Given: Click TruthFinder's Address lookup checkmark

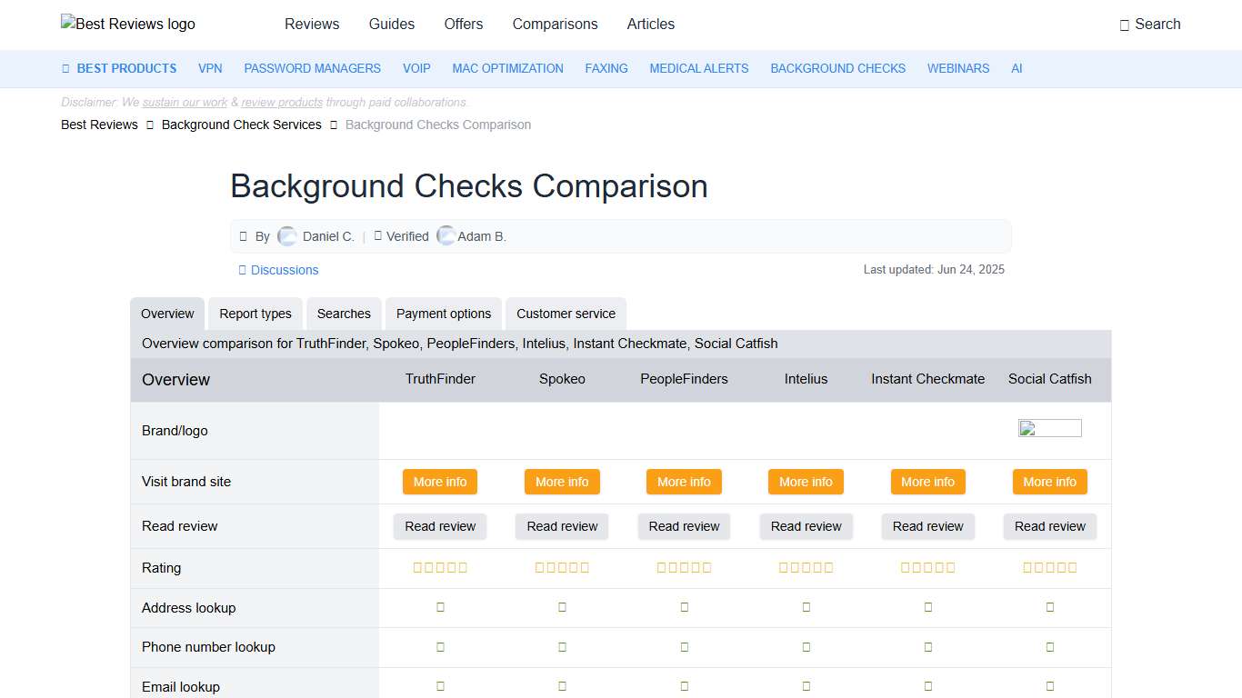Looking at the screenshot, I should tap(440, 607).
